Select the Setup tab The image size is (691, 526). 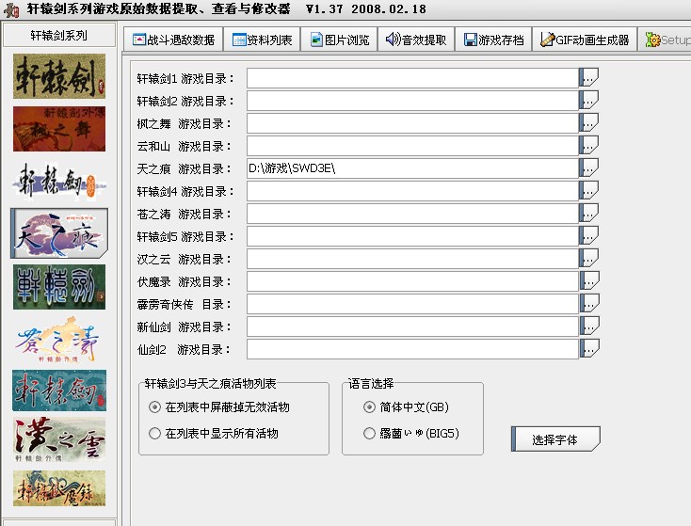[666, 40]
